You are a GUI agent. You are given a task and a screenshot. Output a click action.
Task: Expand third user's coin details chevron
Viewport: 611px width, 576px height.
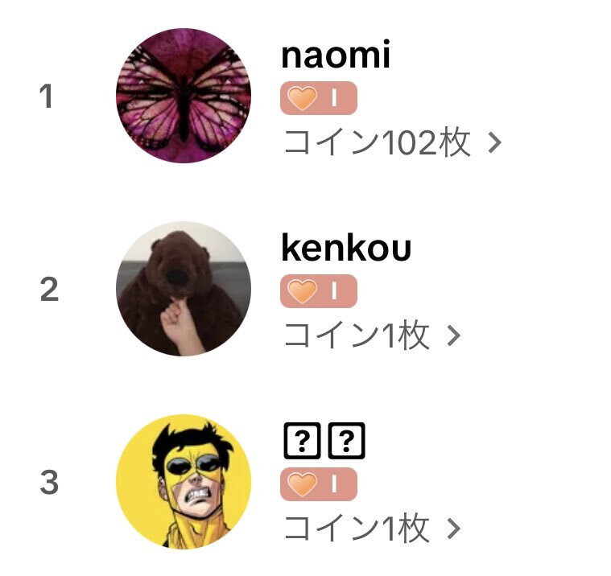[x=453, y=529]
